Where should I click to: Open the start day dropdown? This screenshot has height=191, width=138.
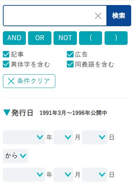pos(95,137)
